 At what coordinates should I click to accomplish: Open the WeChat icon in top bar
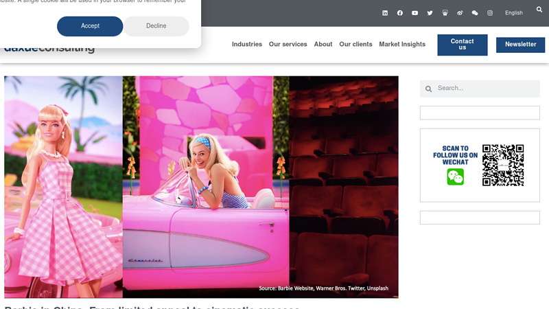coord(475,13)
